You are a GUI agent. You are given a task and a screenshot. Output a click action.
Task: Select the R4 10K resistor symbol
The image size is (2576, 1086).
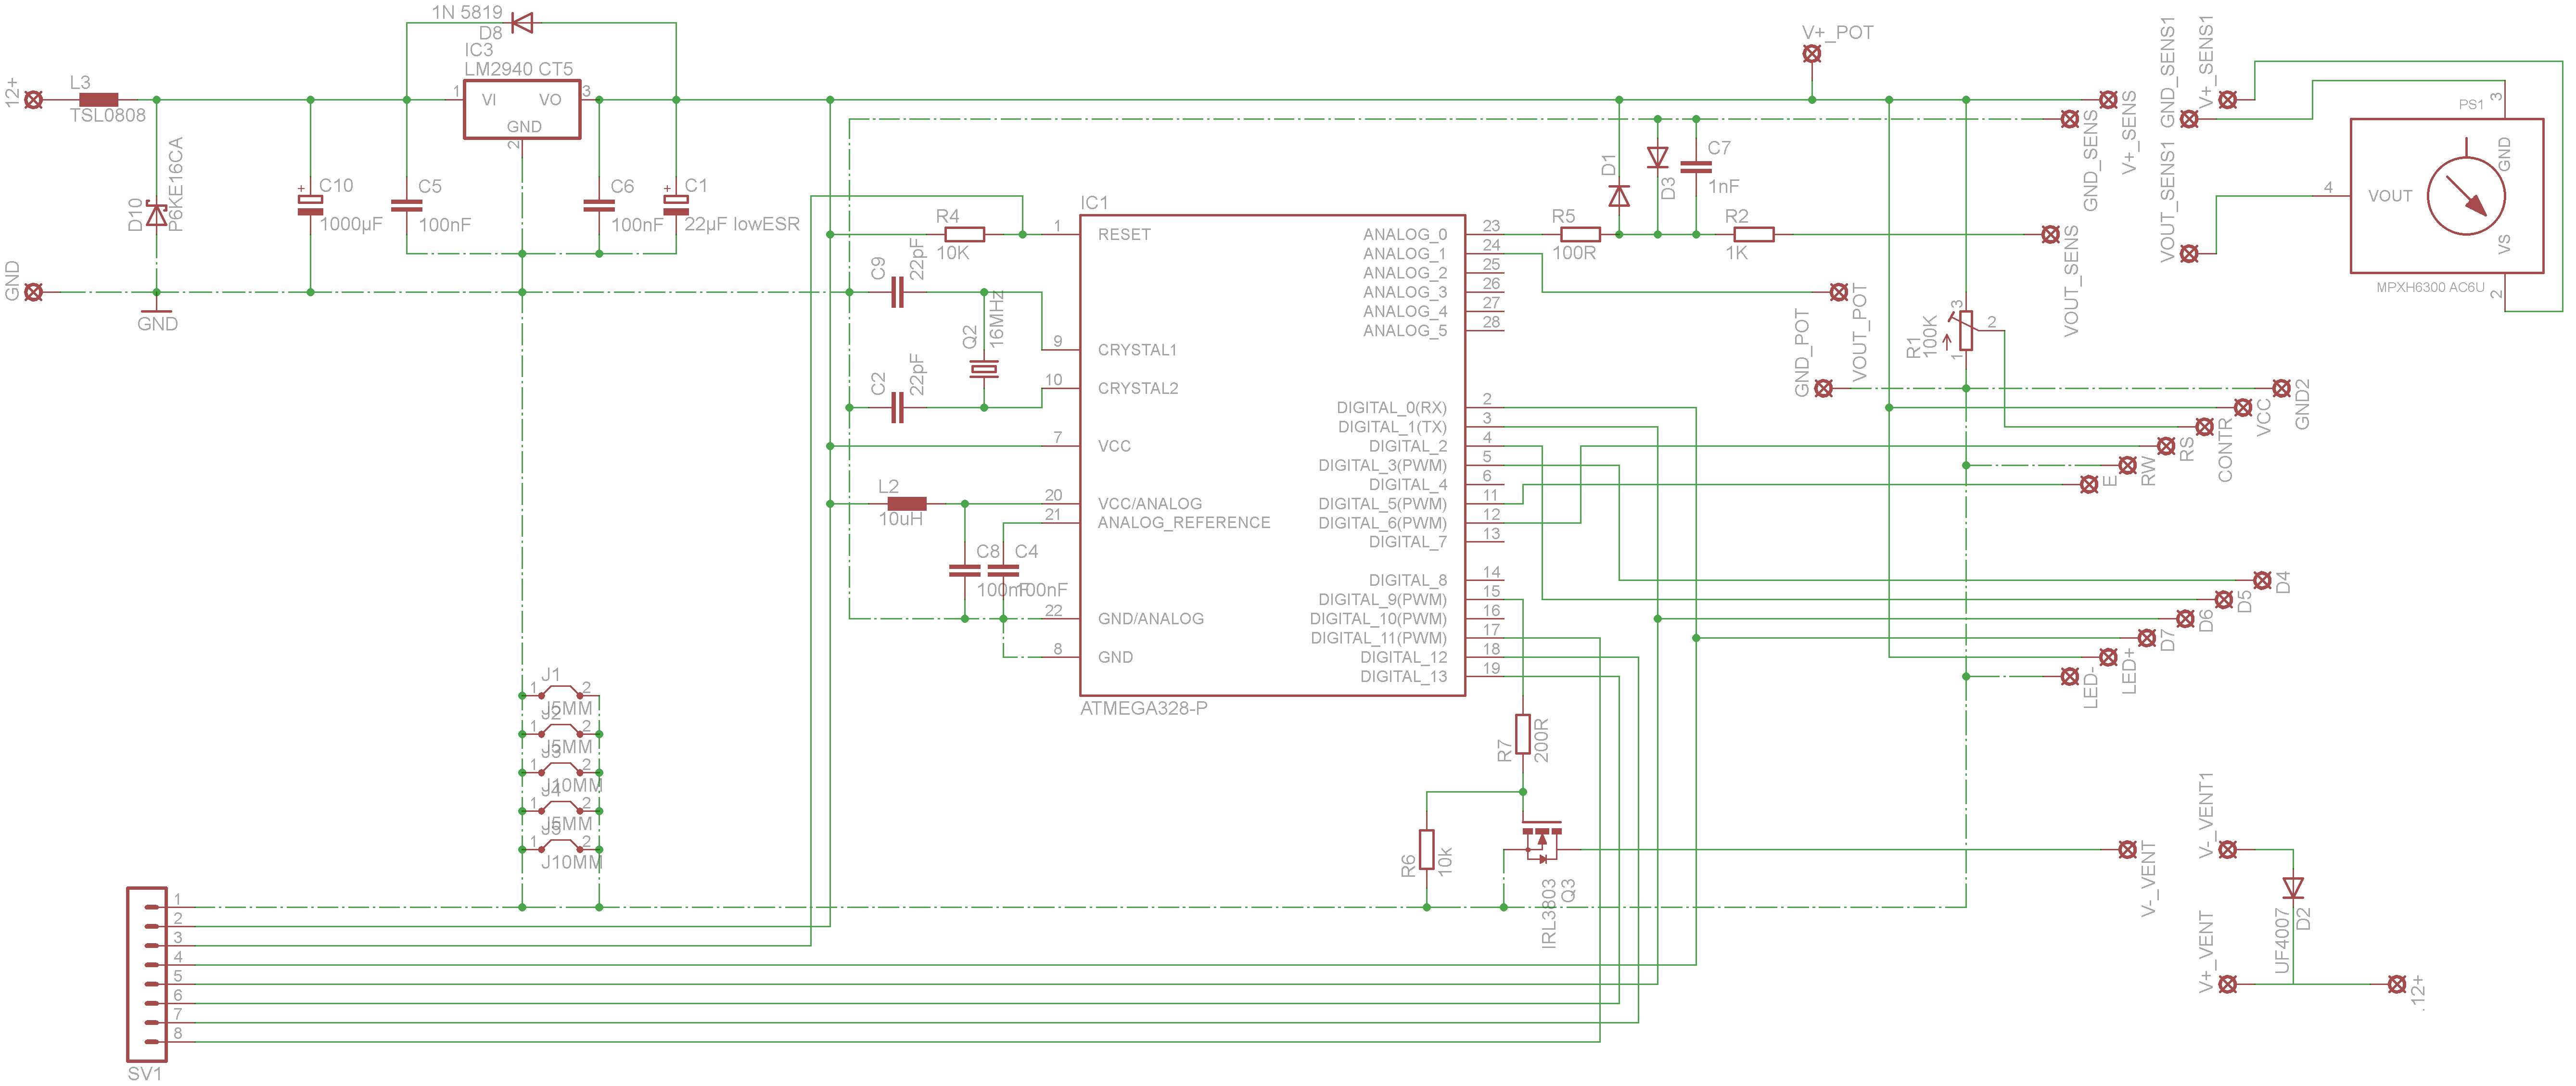(x=964, y=234)
